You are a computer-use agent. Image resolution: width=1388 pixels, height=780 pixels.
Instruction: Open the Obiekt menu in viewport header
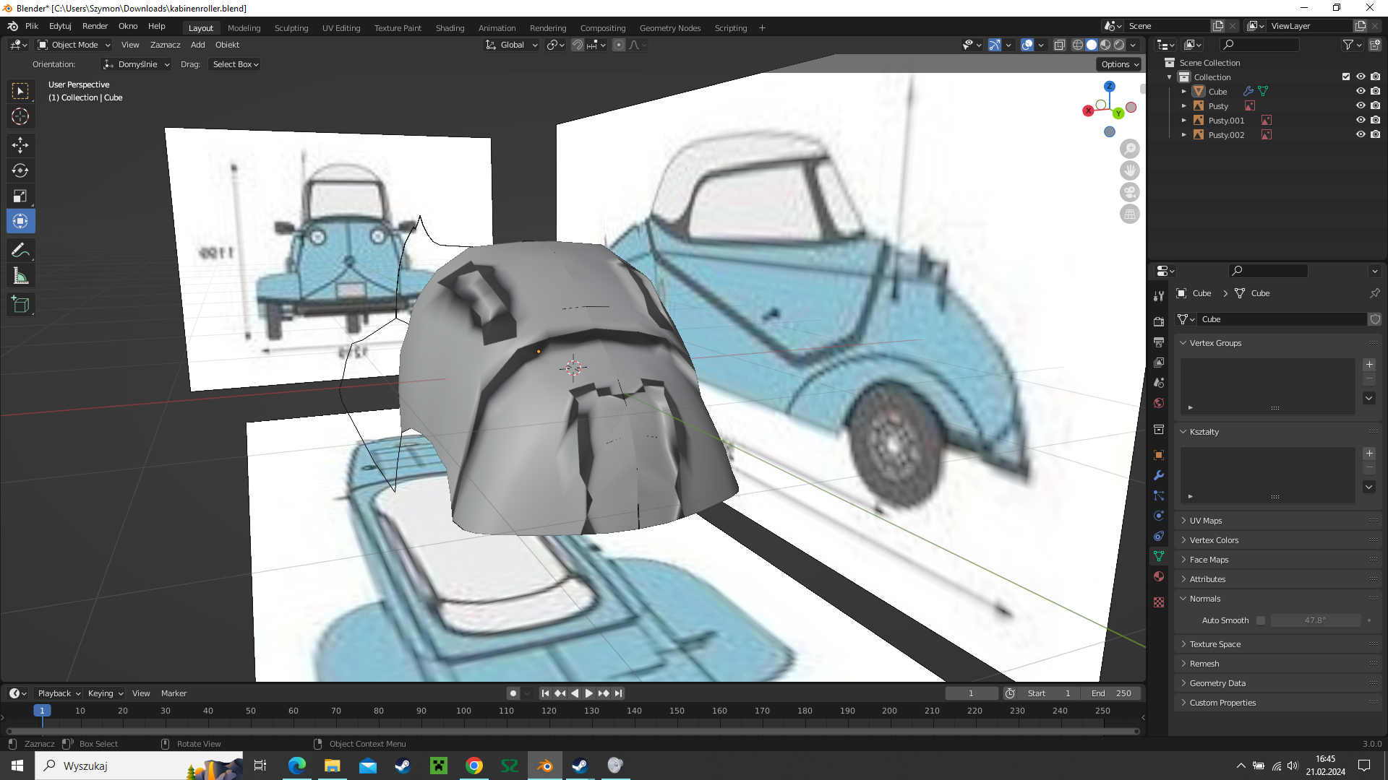coord(227,45)
